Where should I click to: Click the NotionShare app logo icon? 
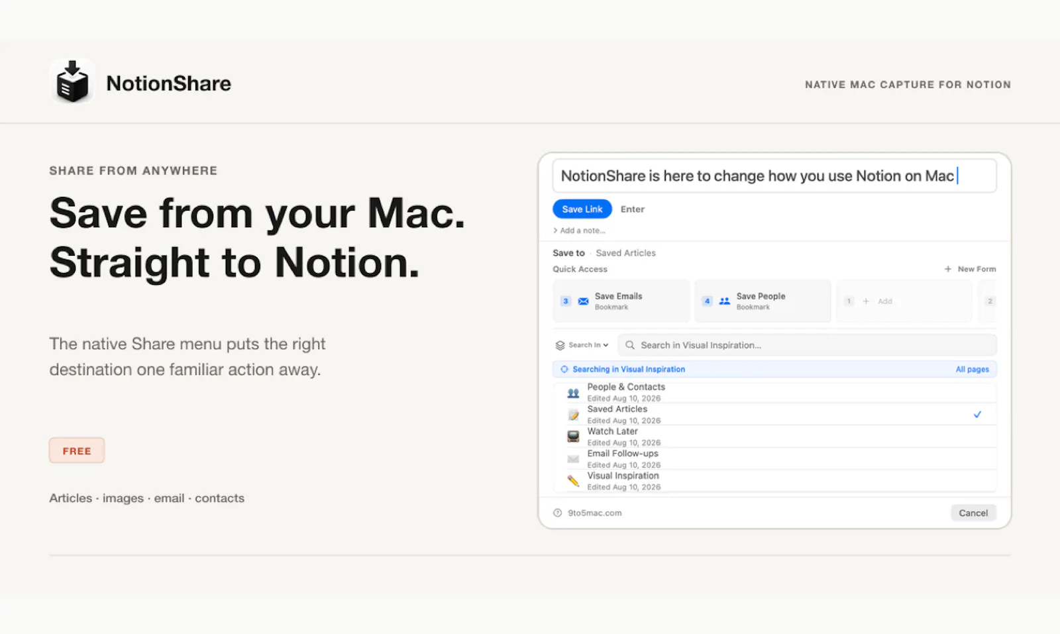[x=72, y=82]
